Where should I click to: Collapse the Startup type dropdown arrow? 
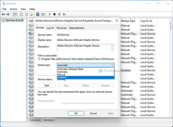click(x=112, y=65)
